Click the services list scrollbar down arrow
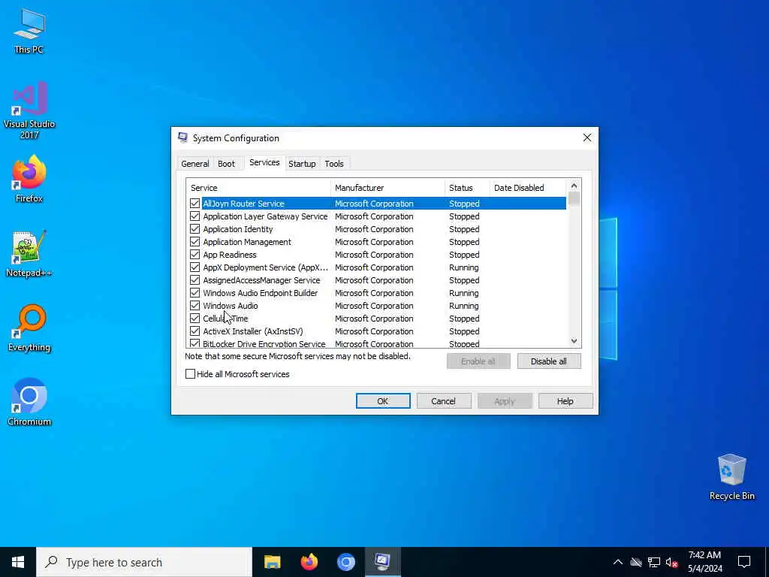769x577 pixels. pos(574,341)
